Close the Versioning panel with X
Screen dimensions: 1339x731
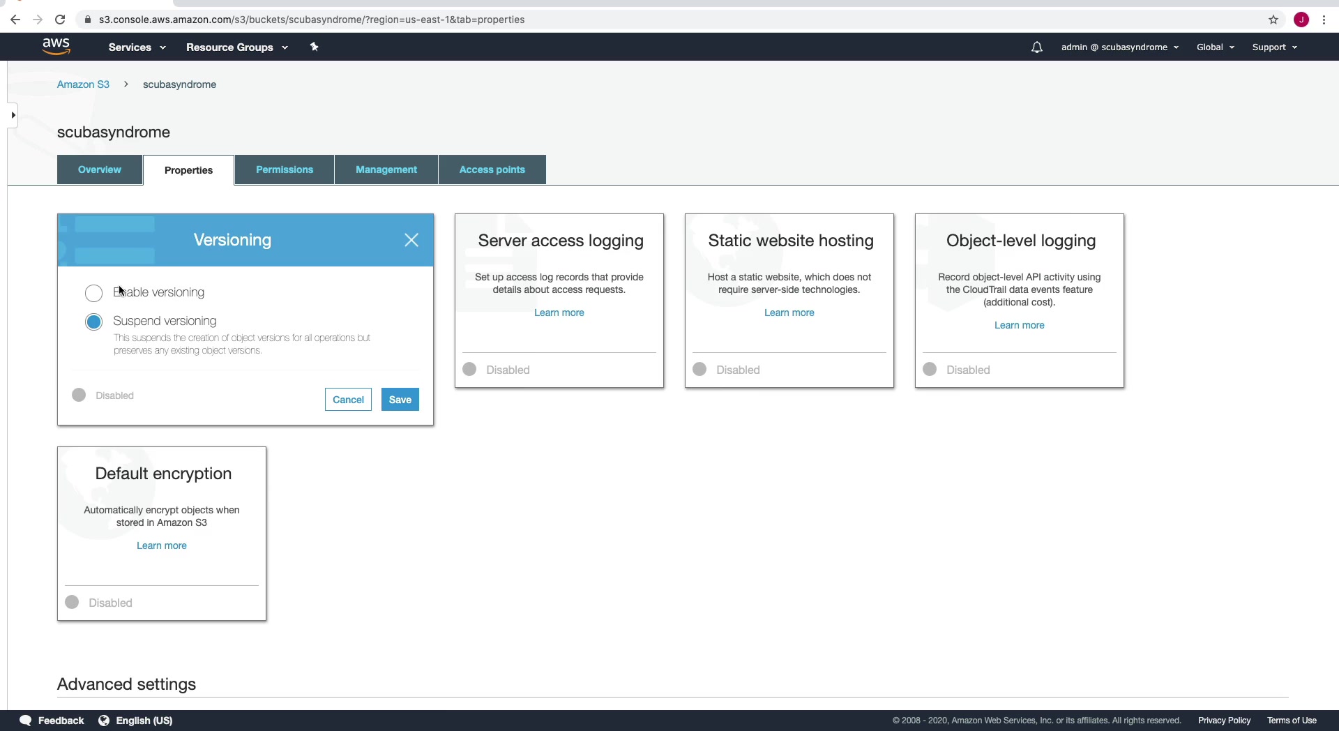coord(411,240)
